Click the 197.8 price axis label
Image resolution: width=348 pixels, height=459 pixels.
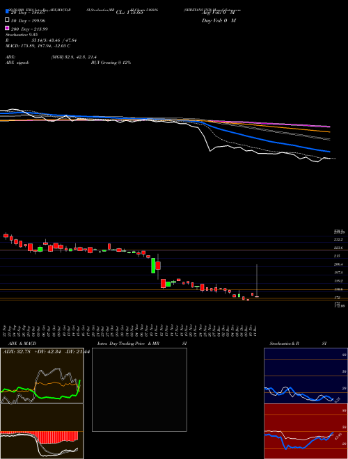tap(339, 272)
